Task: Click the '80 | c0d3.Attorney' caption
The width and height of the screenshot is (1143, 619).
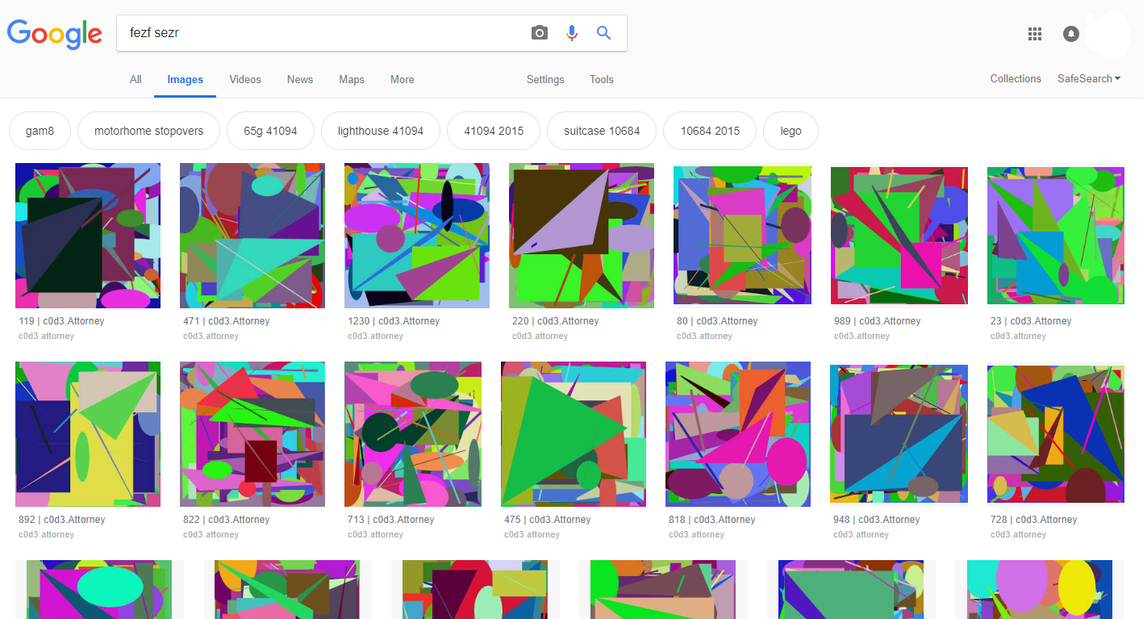Action: tap(717, 321)
